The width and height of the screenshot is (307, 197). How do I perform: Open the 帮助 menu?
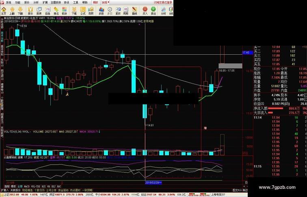pos(85,2)
